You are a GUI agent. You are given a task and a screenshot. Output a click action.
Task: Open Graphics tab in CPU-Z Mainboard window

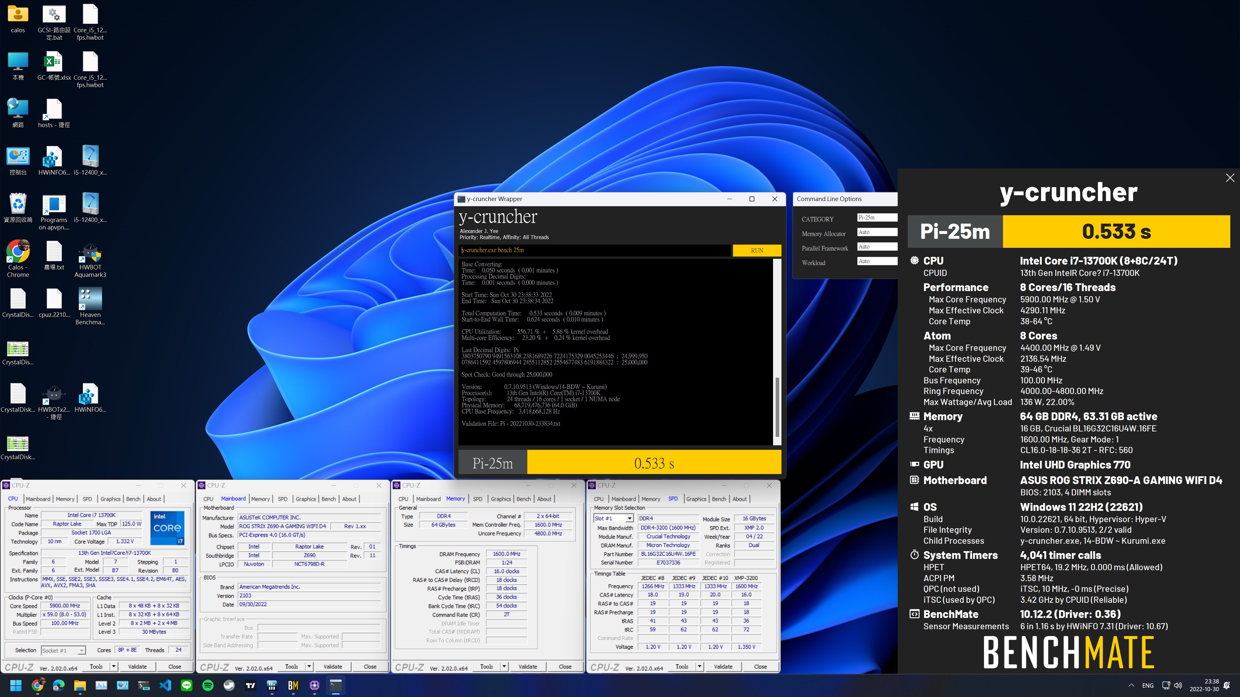[306, 499]
